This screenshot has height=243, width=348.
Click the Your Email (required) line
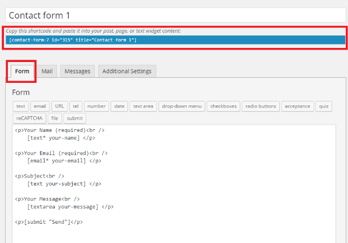pyautogui.click(x=61, y=153)
